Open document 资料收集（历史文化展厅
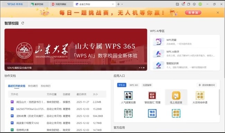Image resolution: width=225 pixels, height=133 pixels. point(31,116)
